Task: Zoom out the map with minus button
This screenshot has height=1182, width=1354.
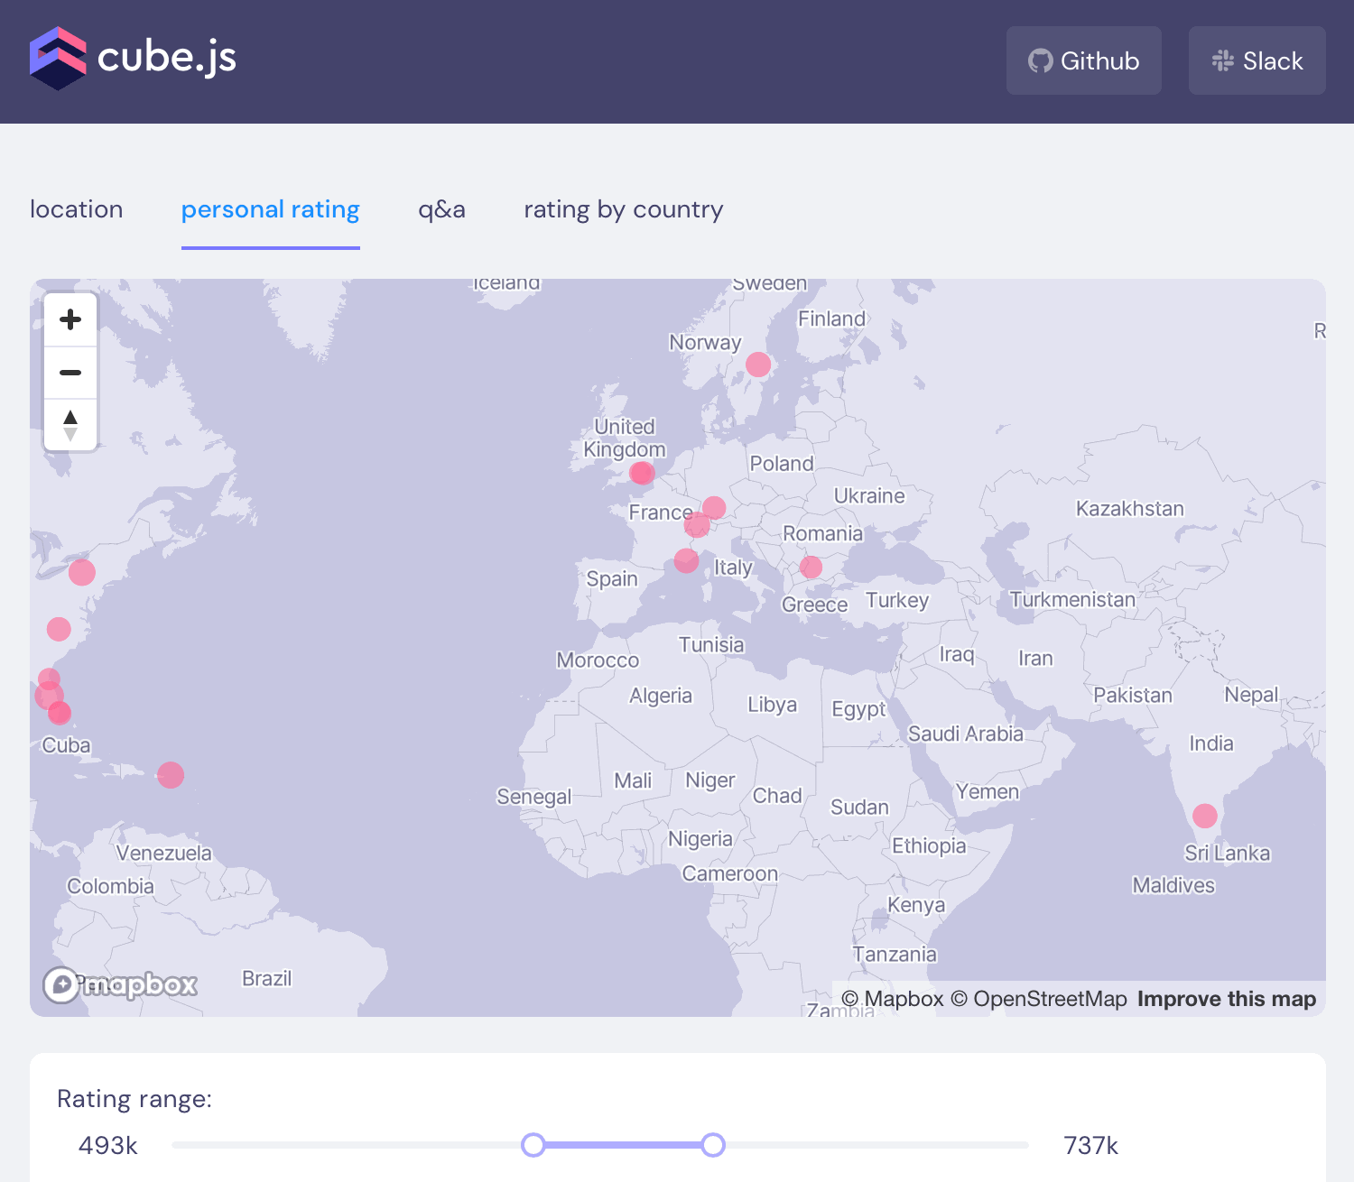Action: (70, 373)
